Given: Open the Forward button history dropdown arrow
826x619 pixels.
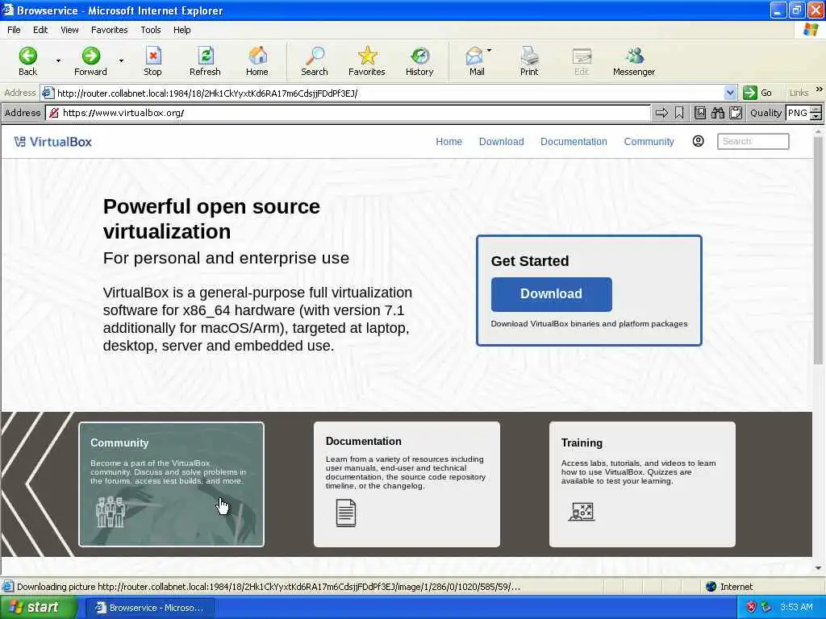Looking at the screenshot, I should (121, 61).
